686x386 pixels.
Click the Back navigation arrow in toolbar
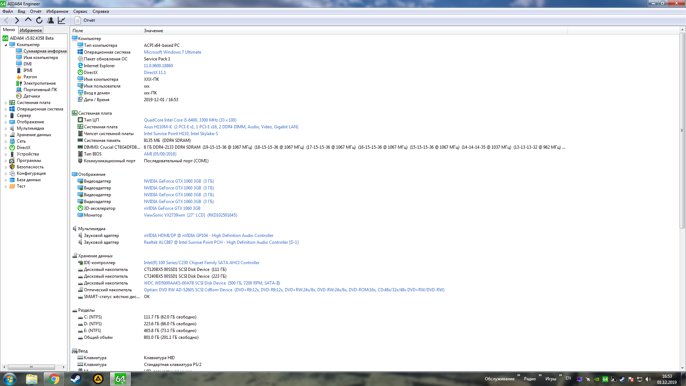[x=6, y=20]
